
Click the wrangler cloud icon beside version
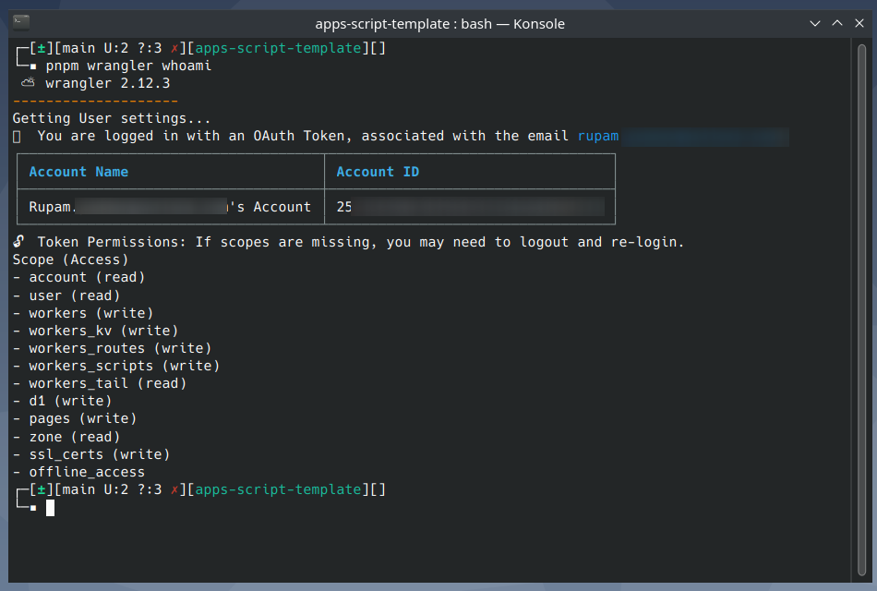pos(28,83)
